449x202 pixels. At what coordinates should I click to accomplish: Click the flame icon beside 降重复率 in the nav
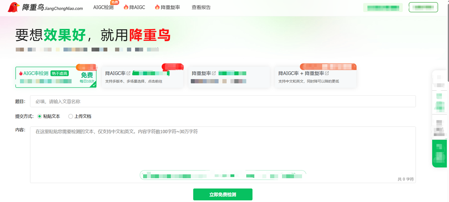(157, 7)
